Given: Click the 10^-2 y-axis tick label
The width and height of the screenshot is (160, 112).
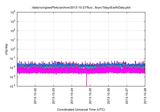Looking at the screenshot, I should point(12,68).
